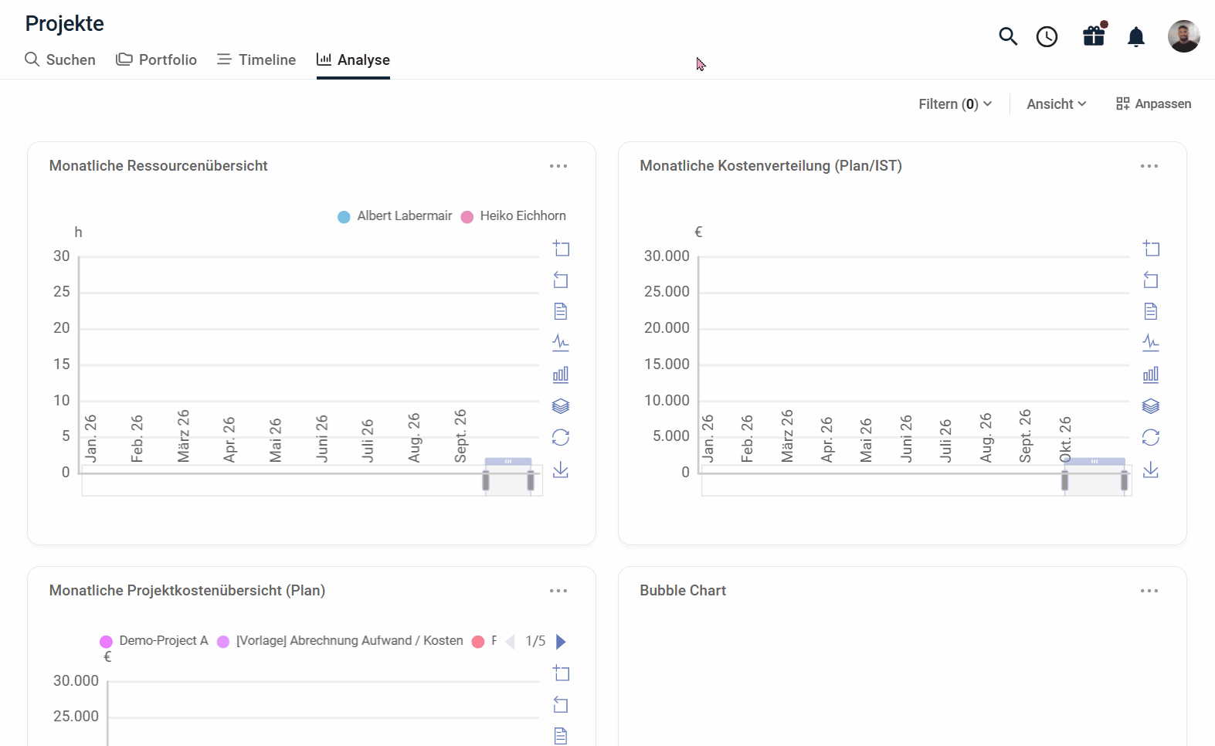The image size is (1215, 746).
Task: Click the Monatliche Ressourcenübersicht card title
Action: [158, 166]
